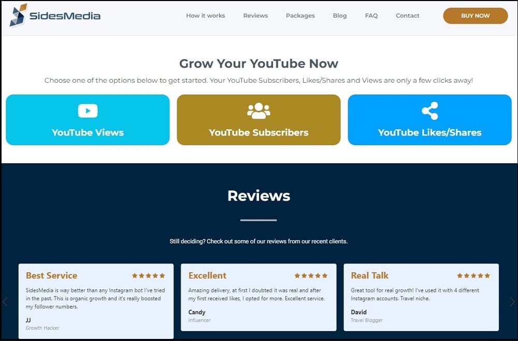
Task: Click the Reviews section heading
Action: pyautogui.click(x=258, y=196)
